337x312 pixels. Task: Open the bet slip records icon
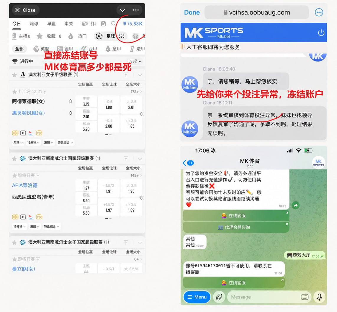[x=103, y=24]
